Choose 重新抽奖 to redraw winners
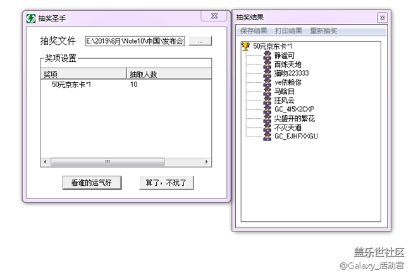This screenshot has height=280, width=411. point(323,31)
